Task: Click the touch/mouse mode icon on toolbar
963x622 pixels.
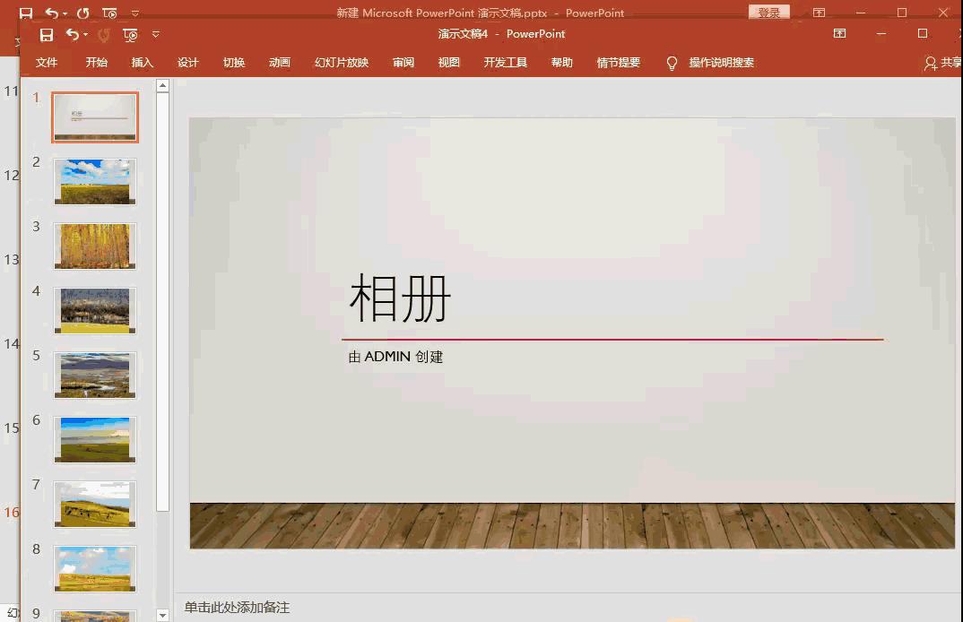Action: tap(130, 33)
